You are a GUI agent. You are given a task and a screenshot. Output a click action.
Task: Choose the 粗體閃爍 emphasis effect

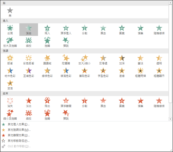[141, 72]
